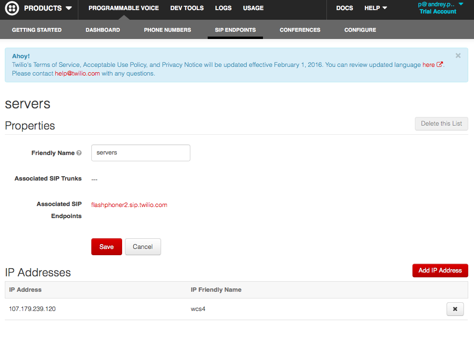The image size is (474, 337).
Task: Open flashphoner2.sip.twilio.com endpoint link
Action: coord(129,205)
